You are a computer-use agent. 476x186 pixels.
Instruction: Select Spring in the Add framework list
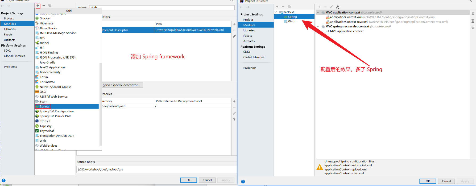[44, 106]
